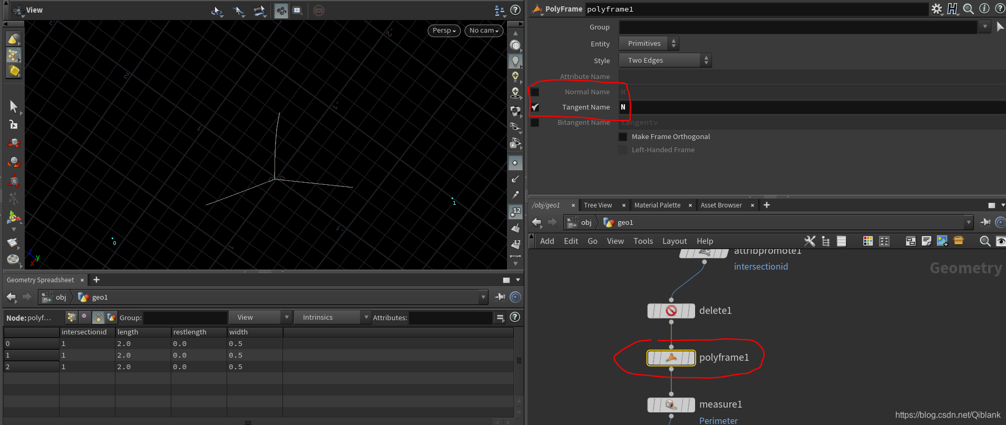The width and height of the screenshot is (1006, 425).
Task: Expand spreadsheet path bar dropdown arrow
Action: coord(483,298)
